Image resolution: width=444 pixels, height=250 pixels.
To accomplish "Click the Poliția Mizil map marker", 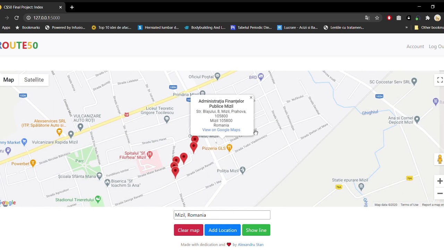I will point(242,170).
